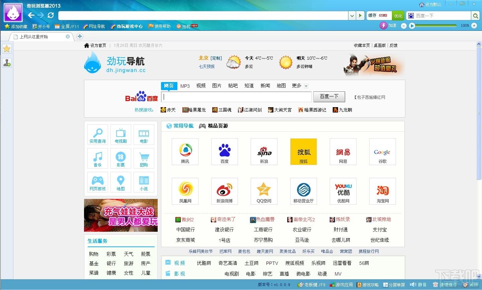Click the address bar input
Screen dimensions: 482x290
pyautogui.click(x=203, y=16)
